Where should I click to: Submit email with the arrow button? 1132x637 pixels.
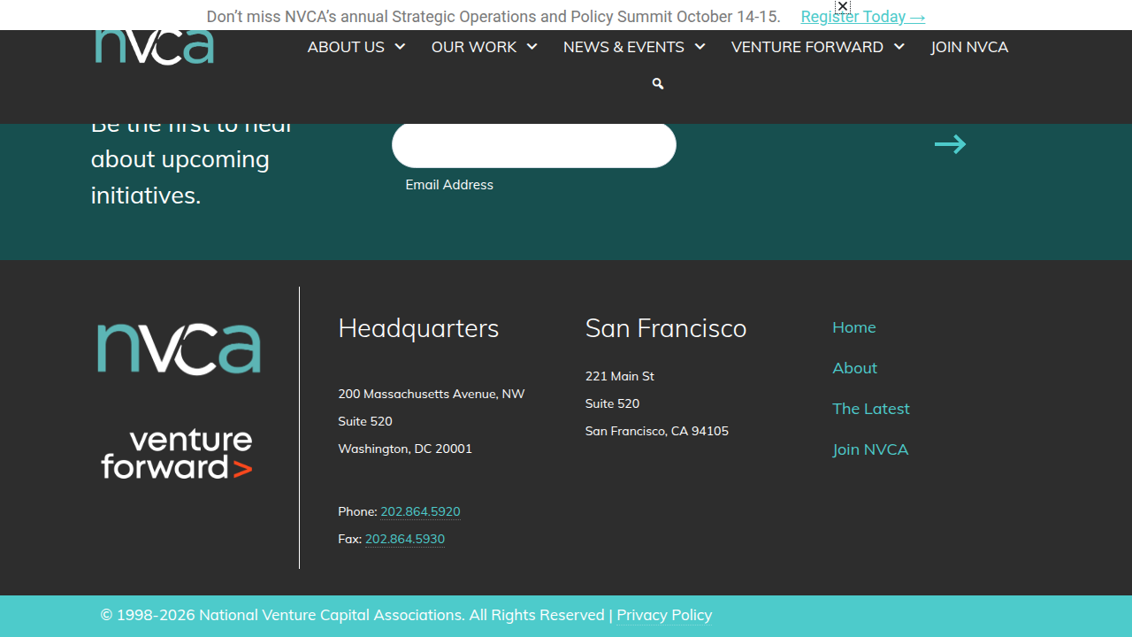(950, 144)
